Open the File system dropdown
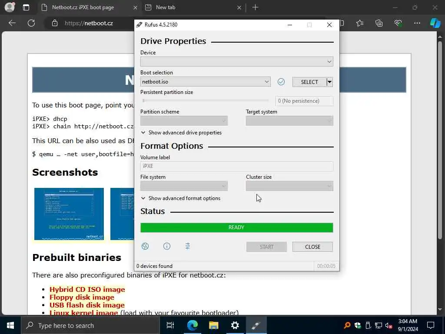445x334 pixels. point(184,186)
